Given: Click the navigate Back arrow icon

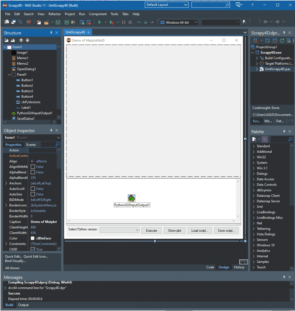Looking at the screenshot, I should (x=266, y=22).
